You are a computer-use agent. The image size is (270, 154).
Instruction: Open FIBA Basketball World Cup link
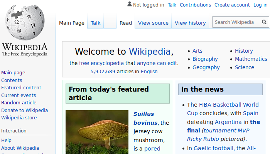tap(223, 109)
